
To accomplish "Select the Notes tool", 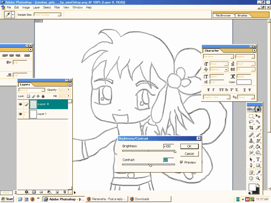I will coord(251,173).
